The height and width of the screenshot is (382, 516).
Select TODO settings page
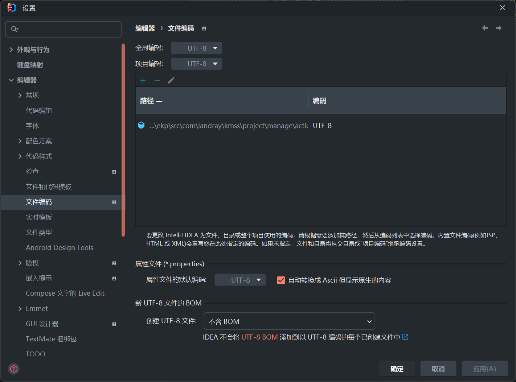click(x=36, y=353)
